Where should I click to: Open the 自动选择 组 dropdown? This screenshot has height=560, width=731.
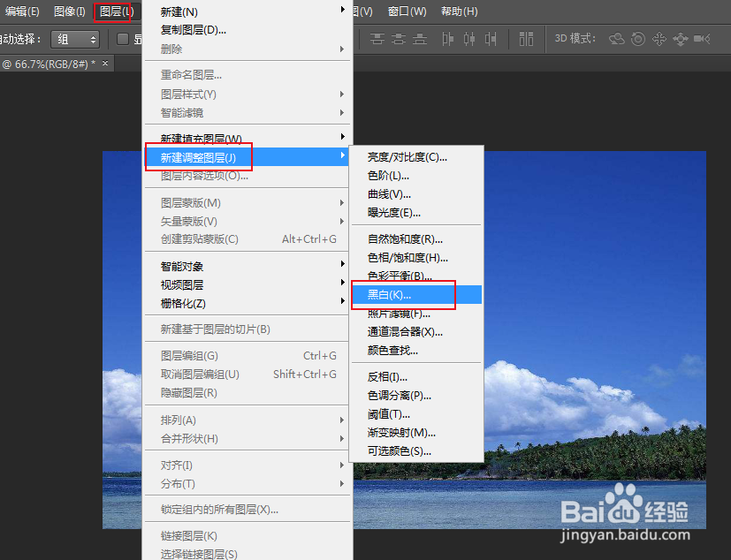(75, 39)
